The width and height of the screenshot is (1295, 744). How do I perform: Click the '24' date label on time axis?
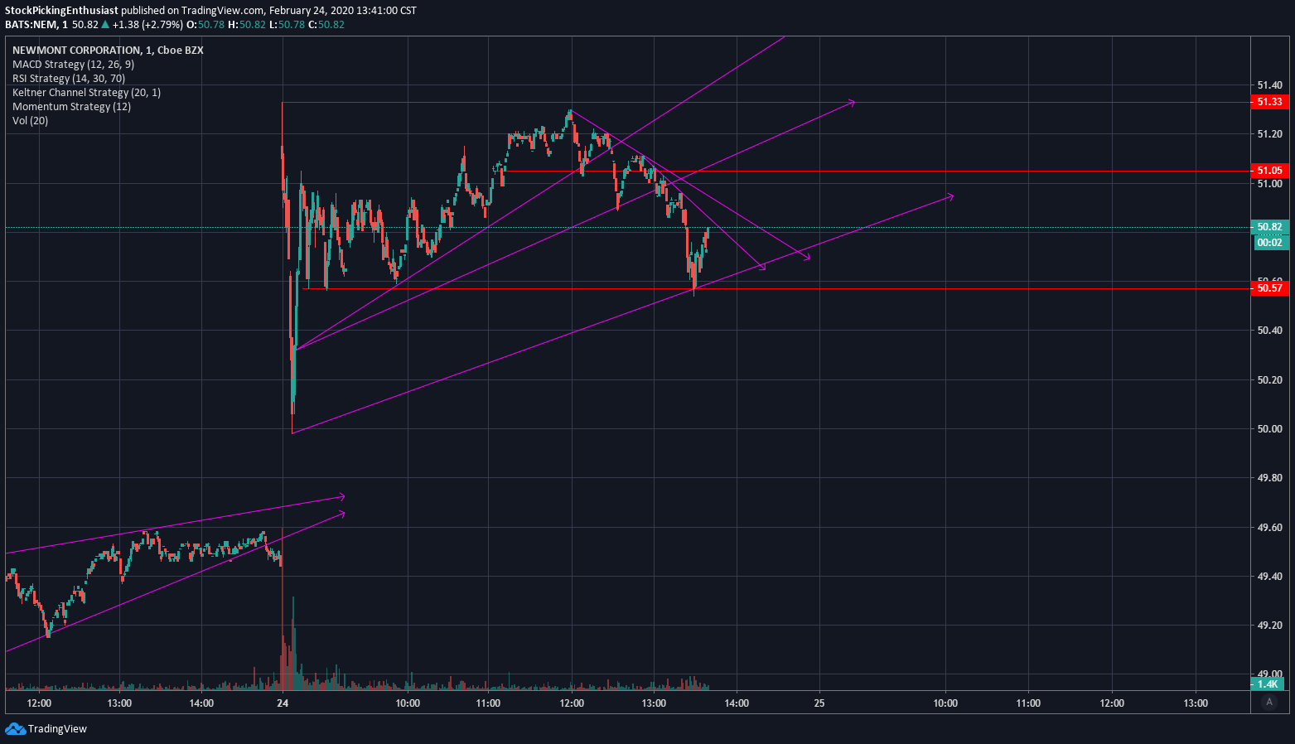tap(283, 703)
